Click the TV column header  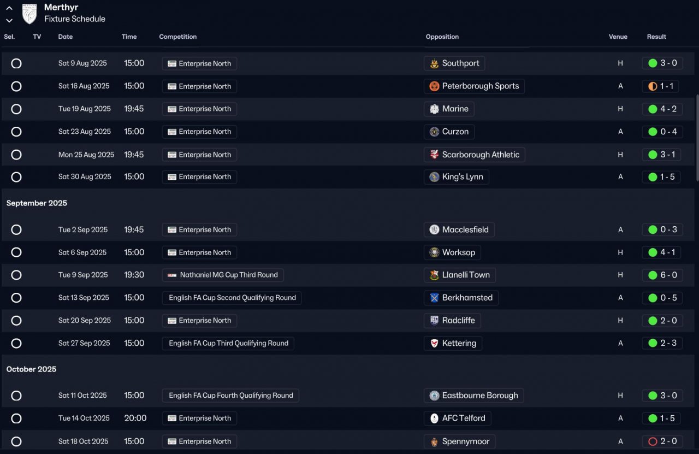37,37
